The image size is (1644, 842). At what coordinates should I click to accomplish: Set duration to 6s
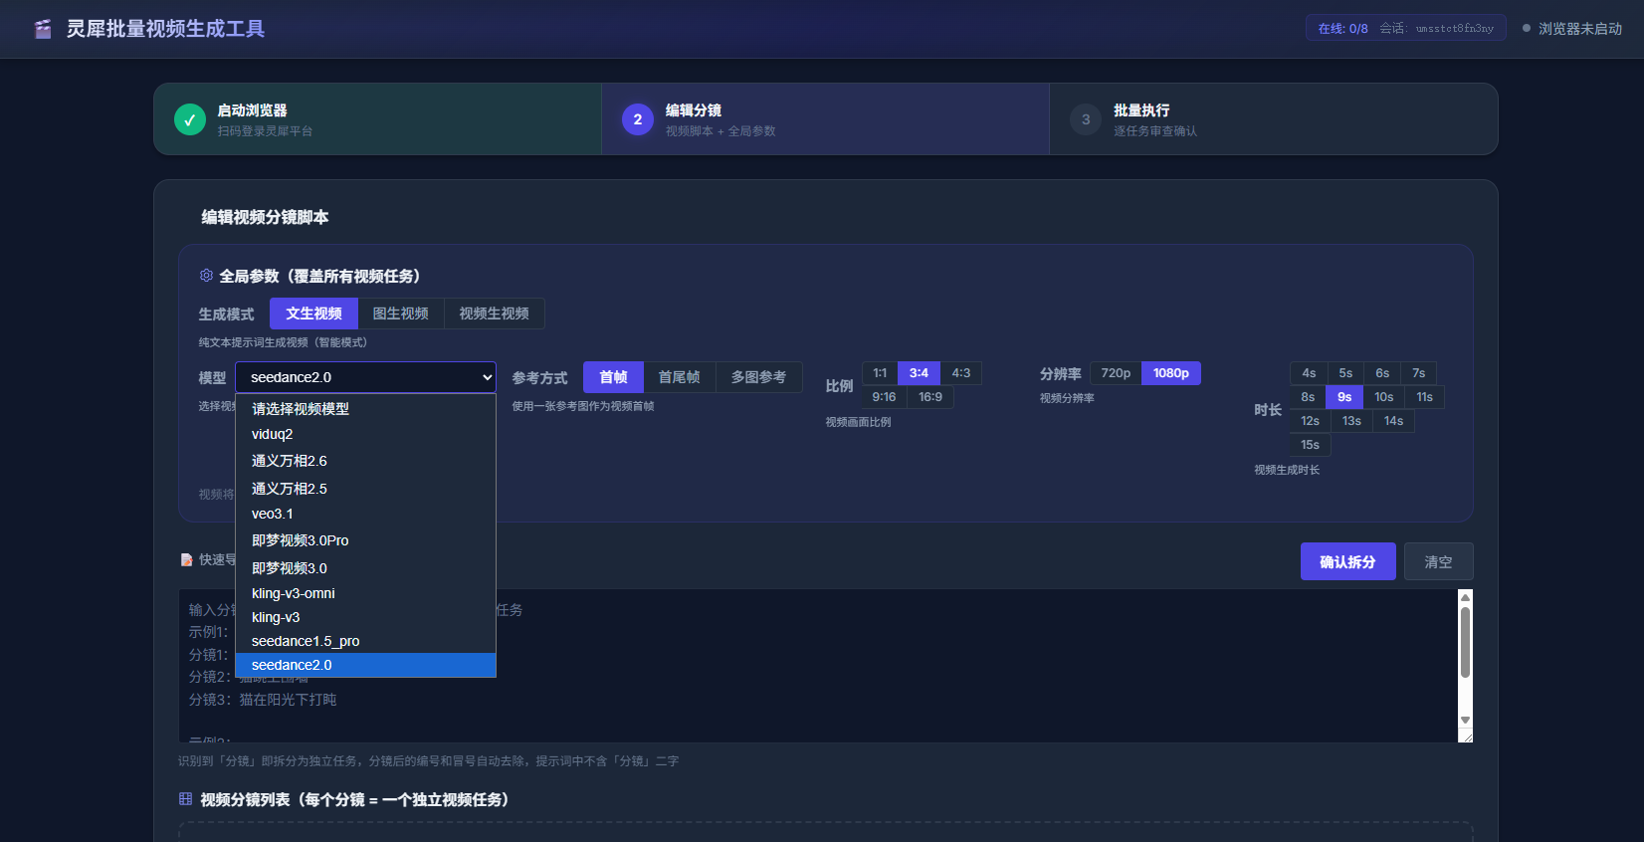[1382, 373]
